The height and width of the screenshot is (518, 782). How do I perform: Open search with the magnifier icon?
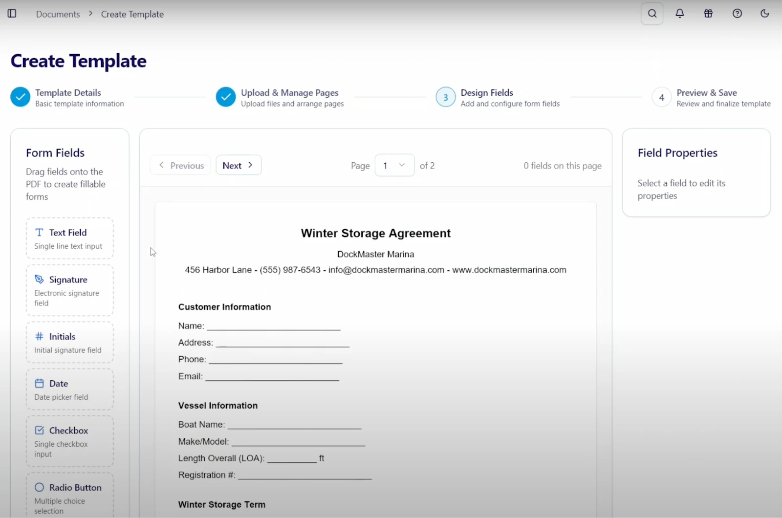click(652, 14)
